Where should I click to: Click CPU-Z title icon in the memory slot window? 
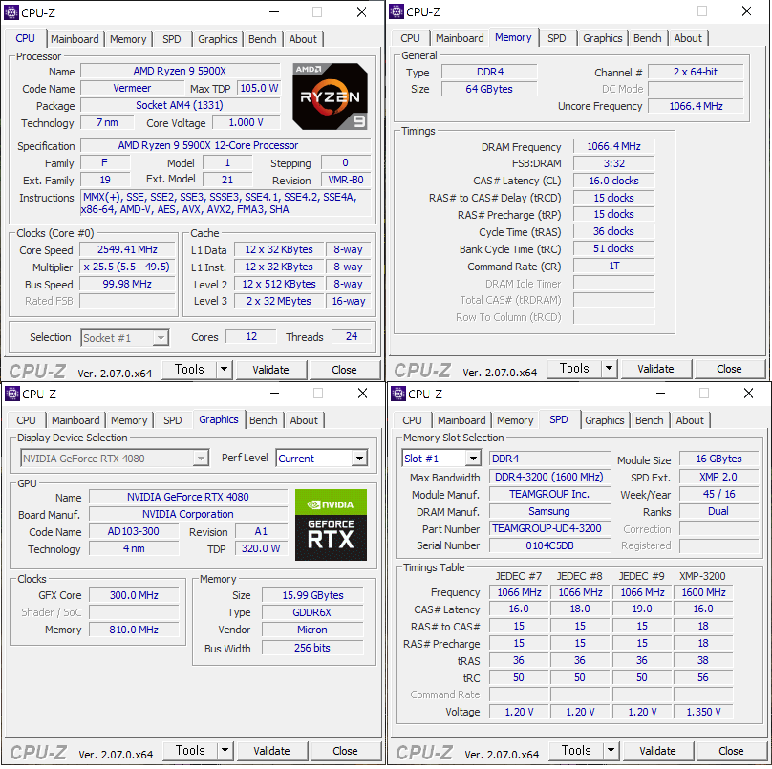(398, 394)
